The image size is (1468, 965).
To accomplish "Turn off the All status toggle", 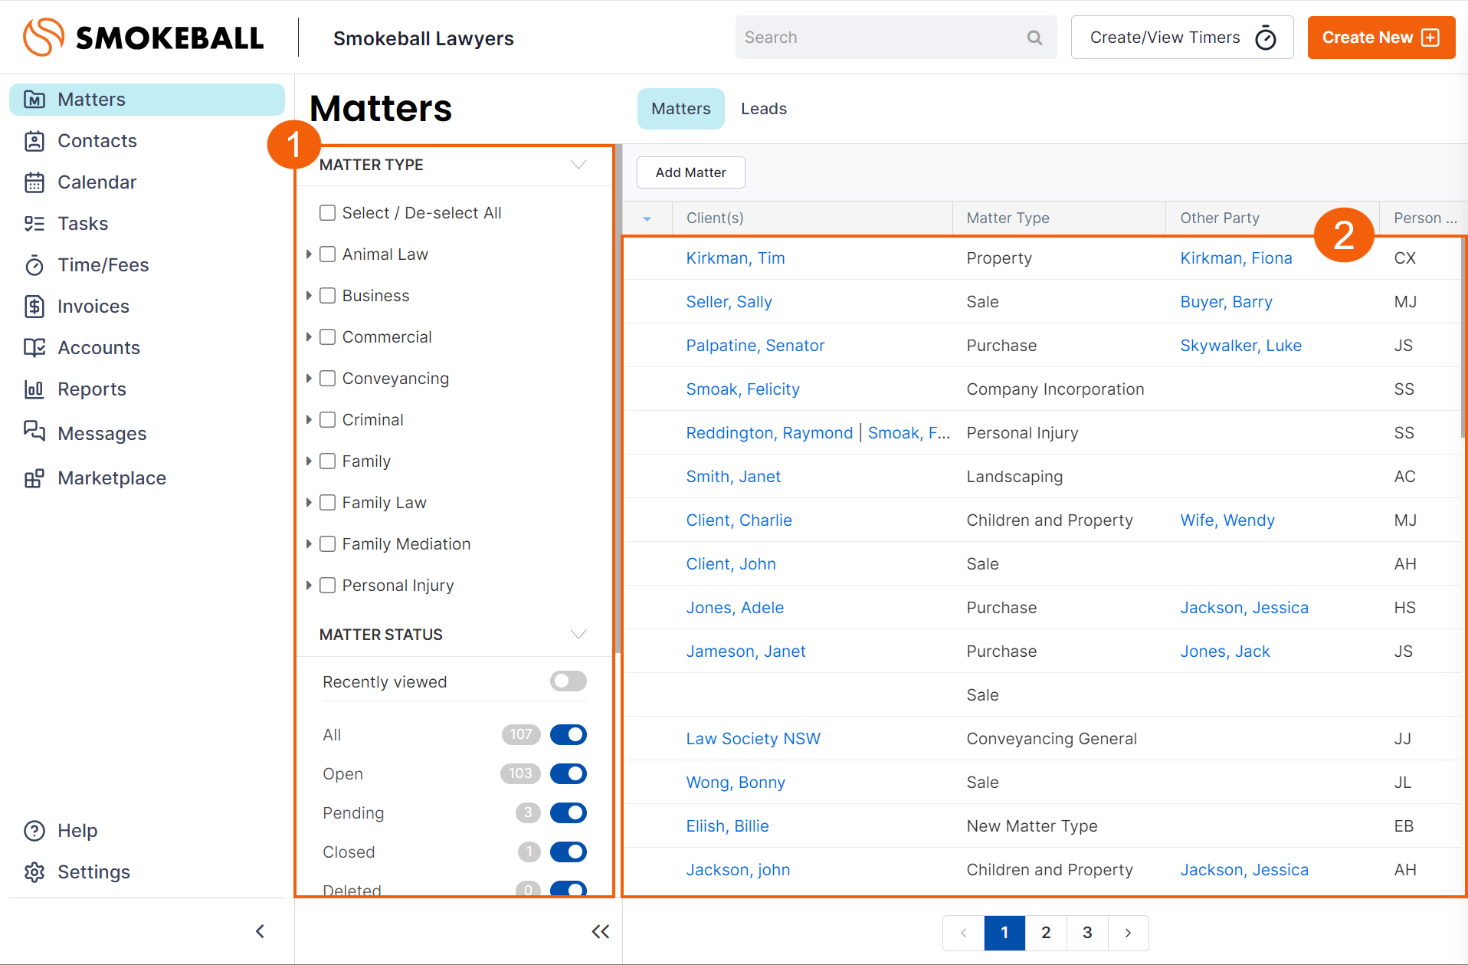I will tap(569, 734).
